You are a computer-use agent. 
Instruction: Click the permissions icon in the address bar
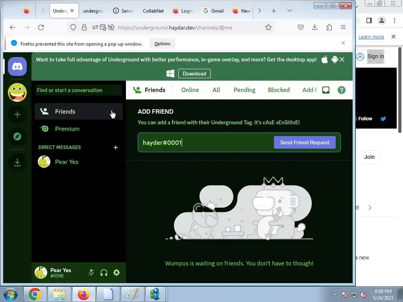tap(95, 27)
